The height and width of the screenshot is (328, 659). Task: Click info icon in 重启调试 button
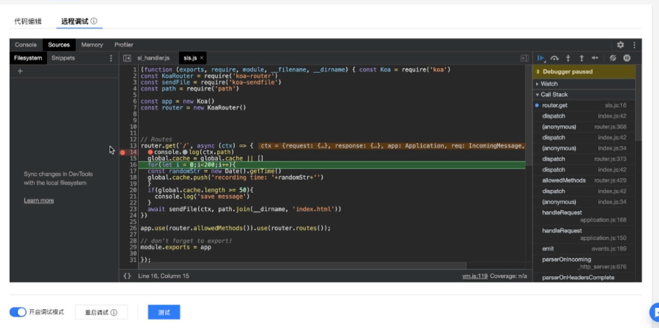point(113,312)
